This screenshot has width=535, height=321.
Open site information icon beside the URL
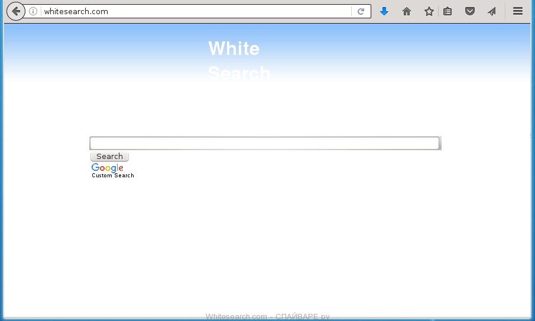click(x=34, y=11)
